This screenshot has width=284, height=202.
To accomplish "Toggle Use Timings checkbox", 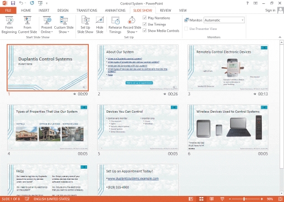I will (x=145, y=24).
